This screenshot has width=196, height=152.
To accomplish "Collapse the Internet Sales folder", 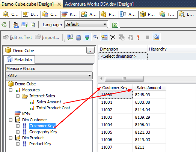I will pos(18,96).
